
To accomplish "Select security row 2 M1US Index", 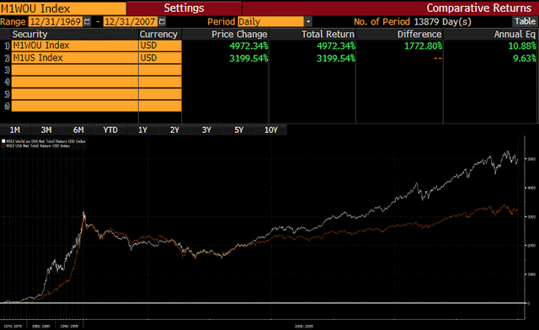I will pyautogui.click(x=75, y=58).
